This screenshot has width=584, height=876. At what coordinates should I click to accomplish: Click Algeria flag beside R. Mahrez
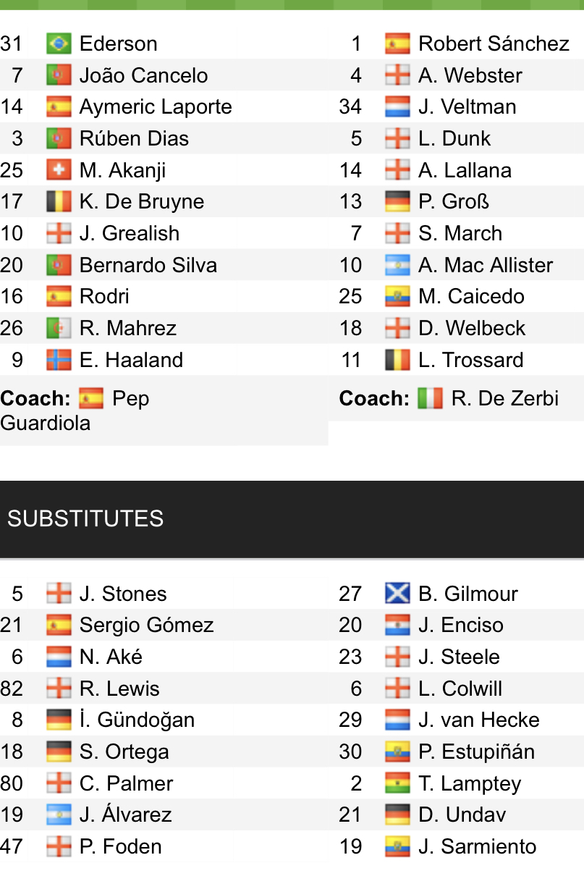[x=59, y=329]
